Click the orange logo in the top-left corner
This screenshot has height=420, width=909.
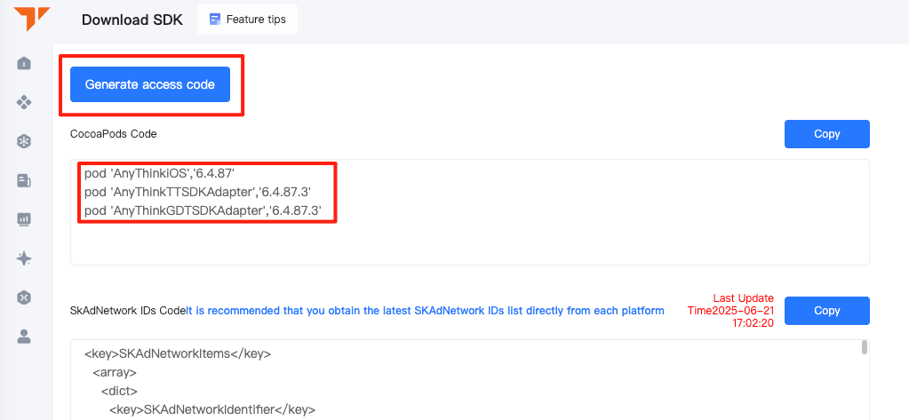[x=32, y=20]
